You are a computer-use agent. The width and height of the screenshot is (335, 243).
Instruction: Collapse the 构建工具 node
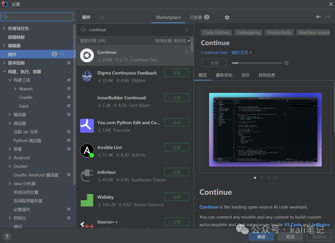pyautogui.click(x=10, y=80)
